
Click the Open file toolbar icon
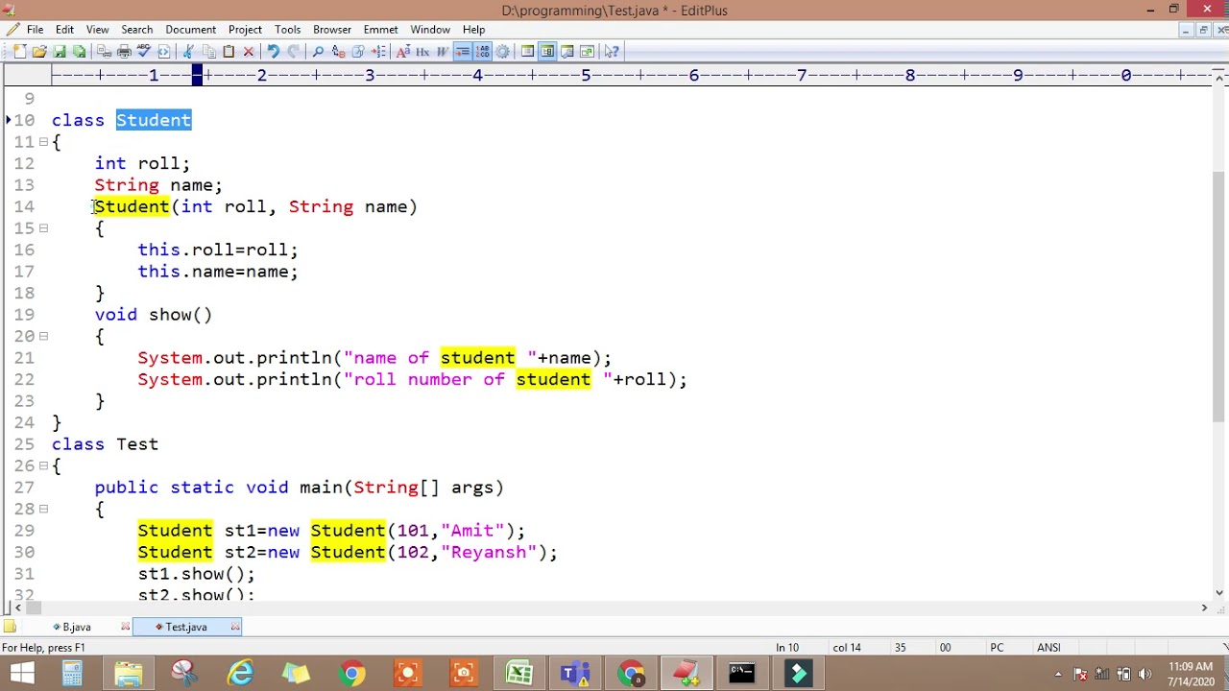(38, 51)
